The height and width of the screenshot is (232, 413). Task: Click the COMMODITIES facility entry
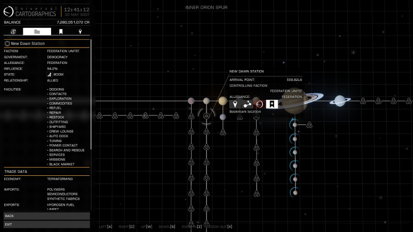point(59,104)
